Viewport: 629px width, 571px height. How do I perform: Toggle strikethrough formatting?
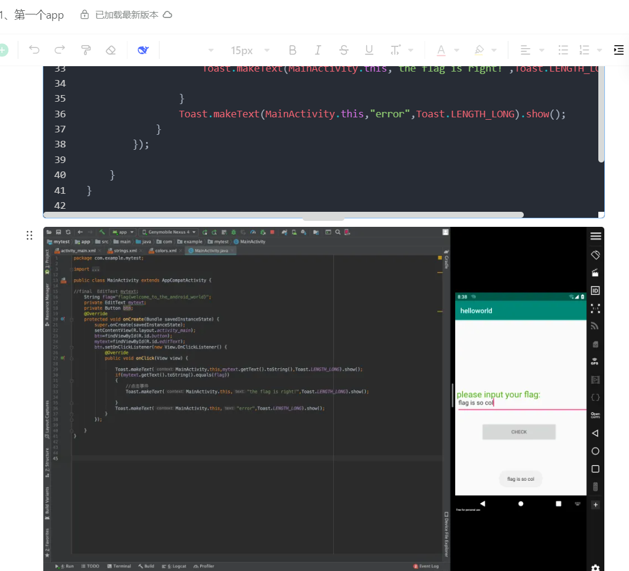343,50
